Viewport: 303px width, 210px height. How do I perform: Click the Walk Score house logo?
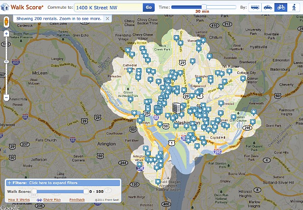click(5, 7)
